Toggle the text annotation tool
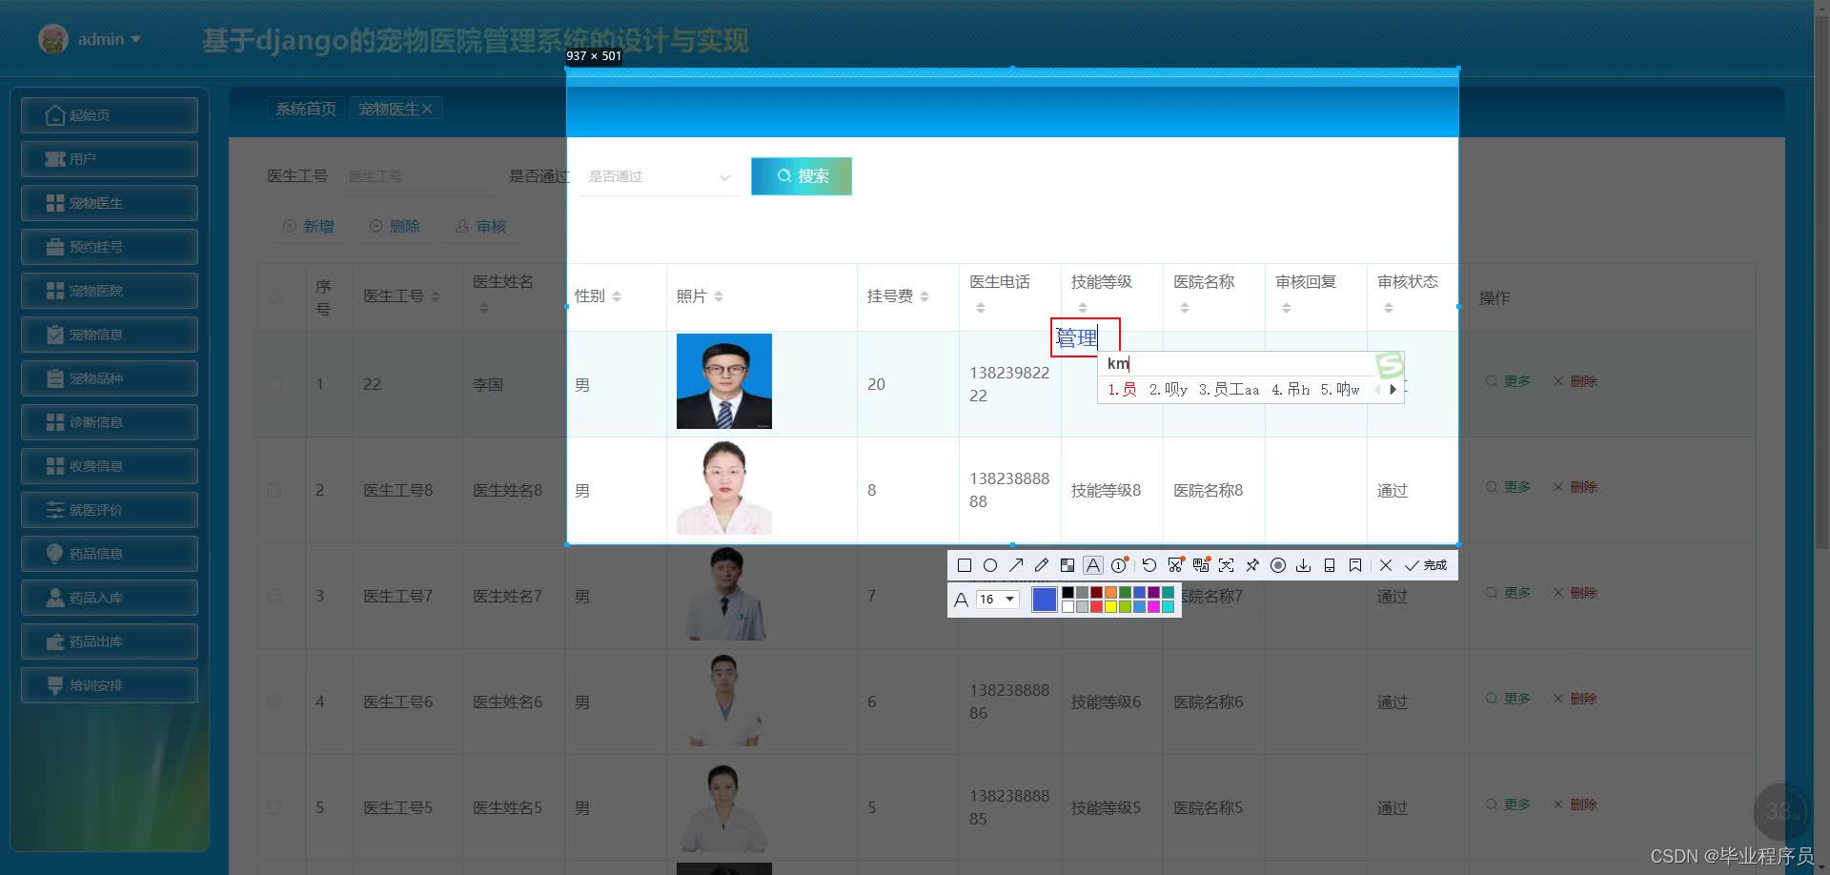This screenshot has width=1830, height=875. tap(1093, 565)
